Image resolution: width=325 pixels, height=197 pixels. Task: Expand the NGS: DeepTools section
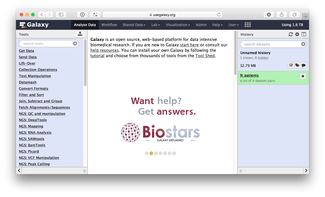(x=33, y=120)
